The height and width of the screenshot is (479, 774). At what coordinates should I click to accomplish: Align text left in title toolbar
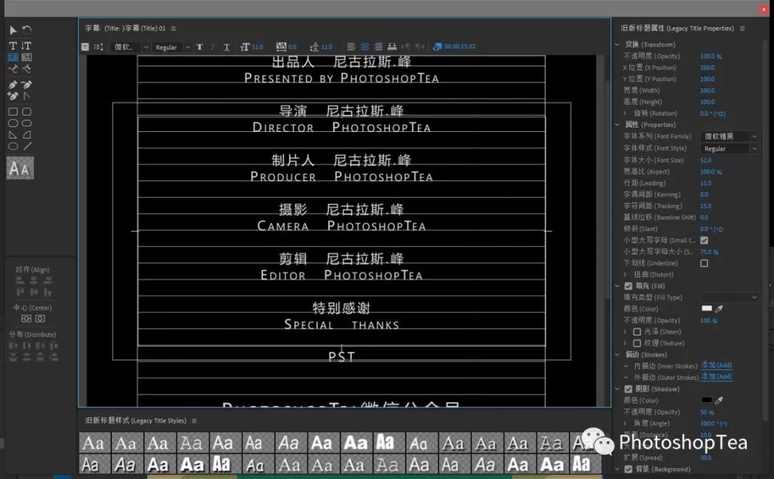pos(351,47)
